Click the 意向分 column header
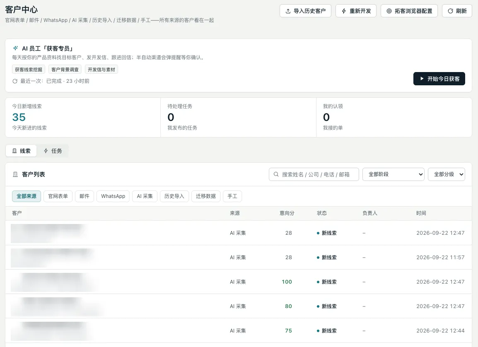The height and width of the screenshot is (347, 478). [287, 213]
